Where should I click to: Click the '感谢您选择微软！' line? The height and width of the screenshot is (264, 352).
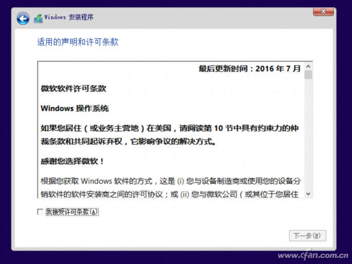(72, 161)
